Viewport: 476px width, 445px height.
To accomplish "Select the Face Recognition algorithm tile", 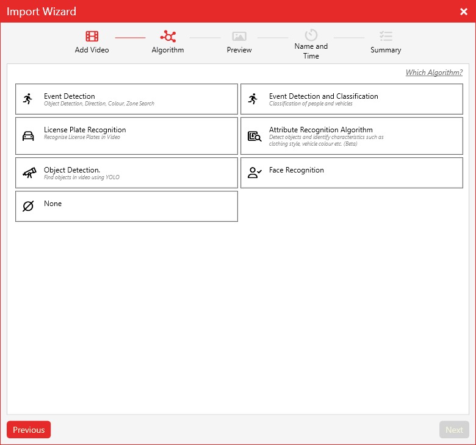I will coord(352,173).
